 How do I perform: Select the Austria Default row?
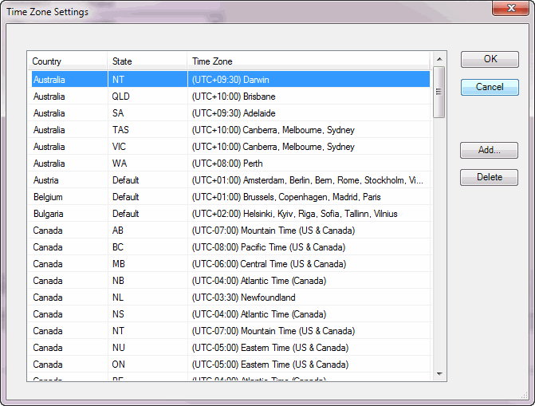(230, 180)
